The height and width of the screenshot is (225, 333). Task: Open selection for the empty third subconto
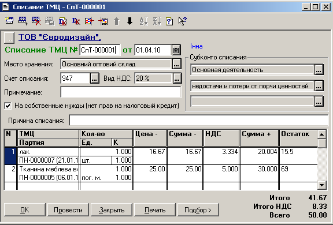click(319, 101)
